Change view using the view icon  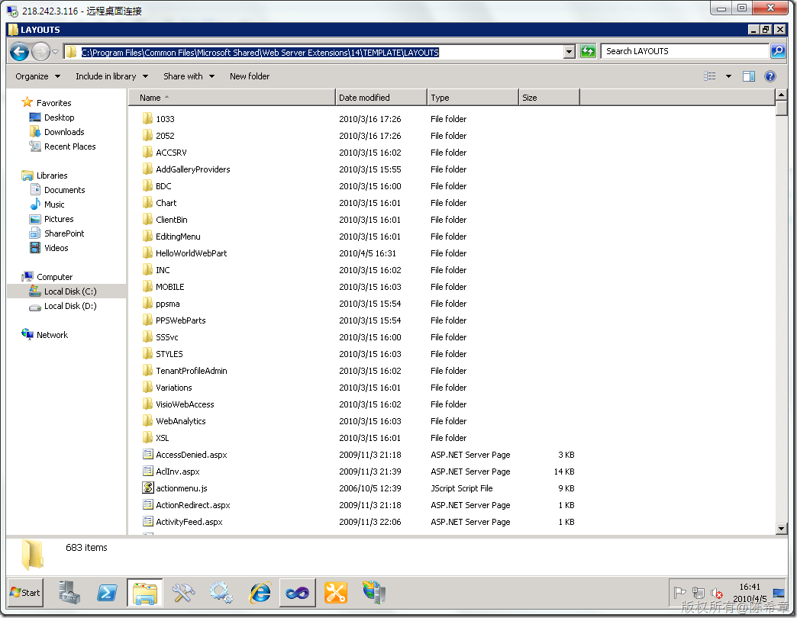(709, 76)
